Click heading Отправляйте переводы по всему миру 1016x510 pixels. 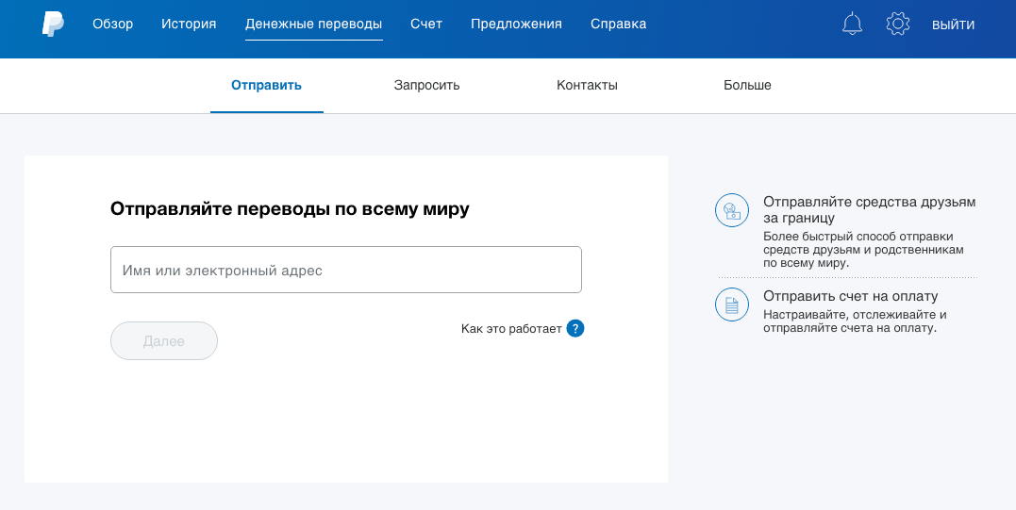pyautogui.click(x=290, y=209)
